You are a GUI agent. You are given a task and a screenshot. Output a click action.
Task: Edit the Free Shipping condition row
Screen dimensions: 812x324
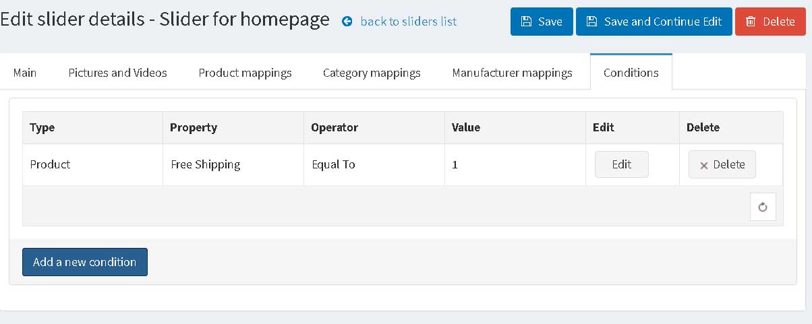[x=622, y=164]
